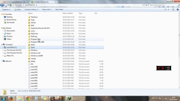Viewport: 180px width, 101px height.
Task: Select the temp folder
Action: pyautogui.click(x=33, y=45)
